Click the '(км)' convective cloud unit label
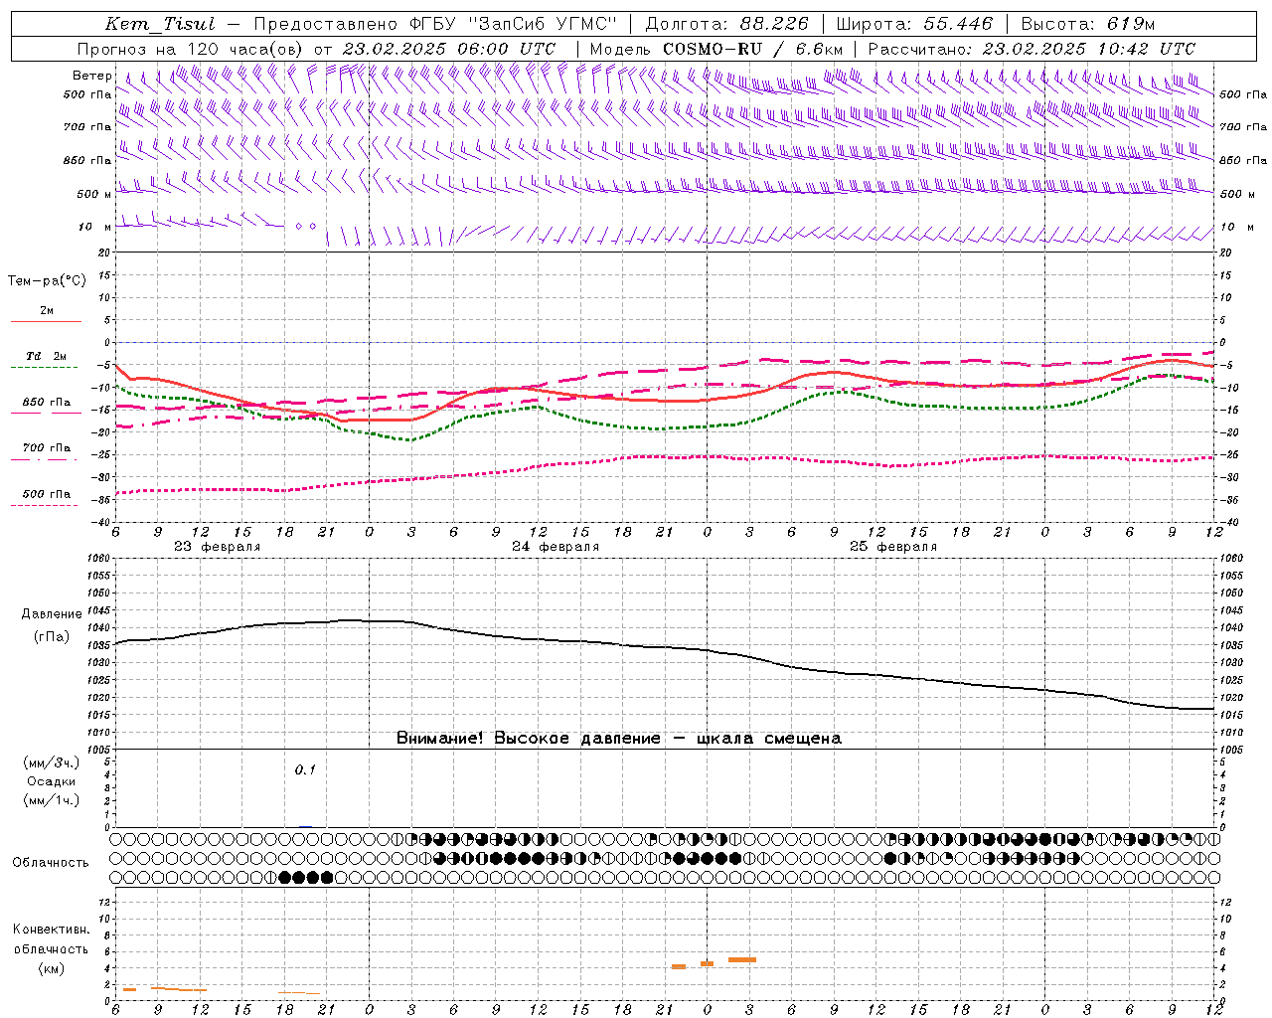This screenshot has width=1272, height=1018. [x=52, y=968]
